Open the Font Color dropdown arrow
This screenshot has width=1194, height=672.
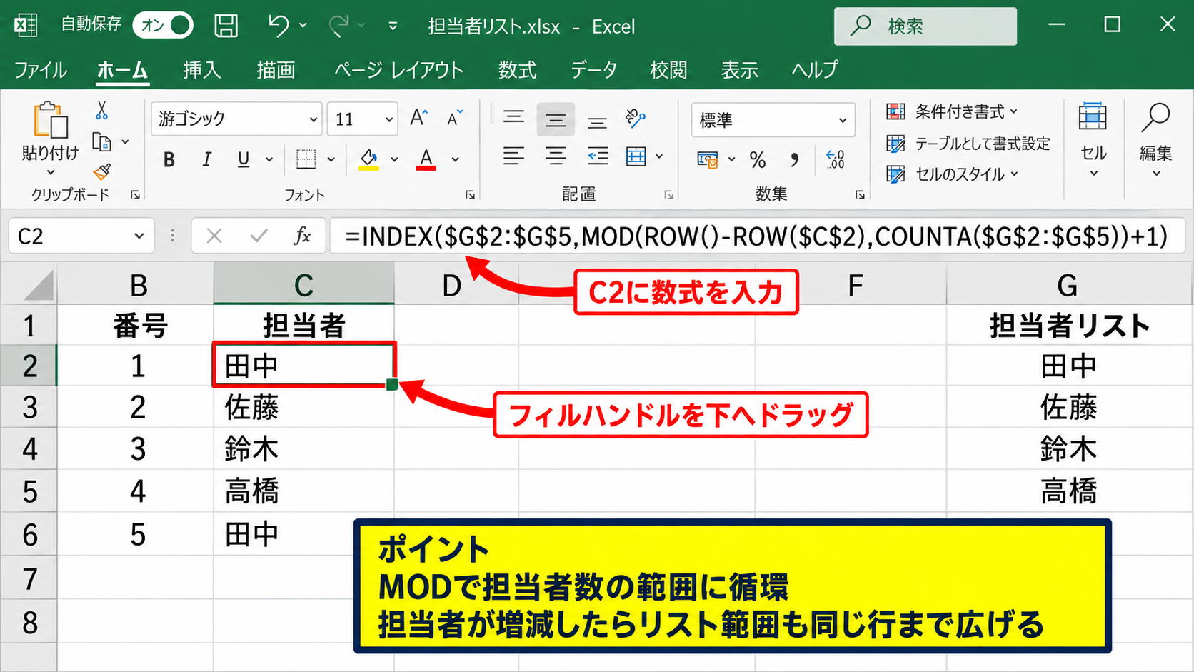(x=456, y=160)
